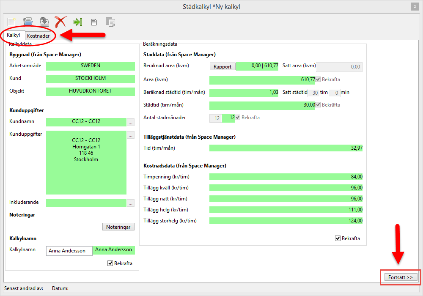Click the copy documents icon

coord(110,22)
